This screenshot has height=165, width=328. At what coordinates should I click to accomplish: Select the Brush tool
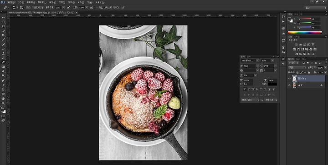3,49
